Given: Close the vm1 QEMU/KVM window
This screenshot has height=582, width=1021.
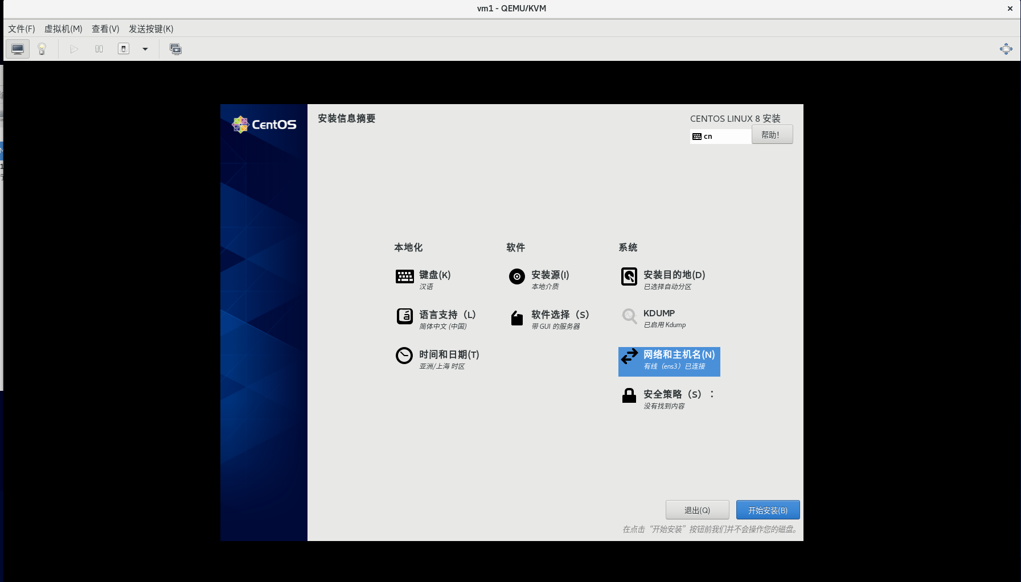Looking at the screenshot, I should click(x=1010, y=9).
